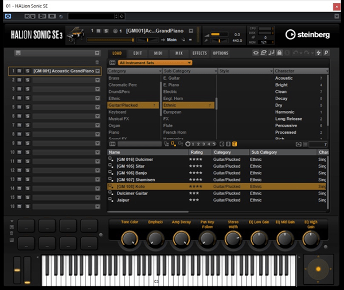Screen dimensions: 344x290
Task: Solo slot 8
Action: (x=28, y=134)
